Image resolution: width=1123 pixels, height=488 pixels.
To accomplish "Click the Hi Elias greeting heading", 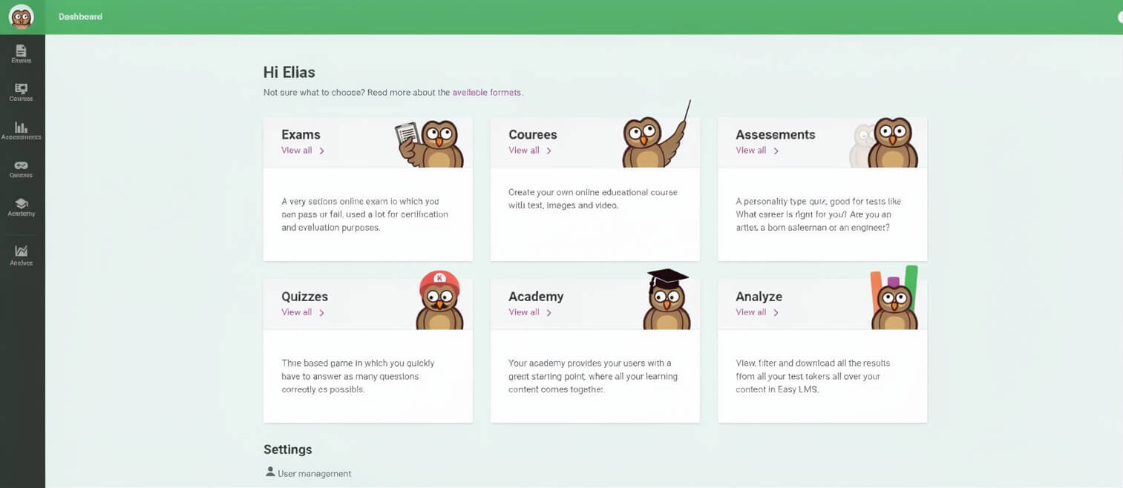I will click(x=289, y=73).
